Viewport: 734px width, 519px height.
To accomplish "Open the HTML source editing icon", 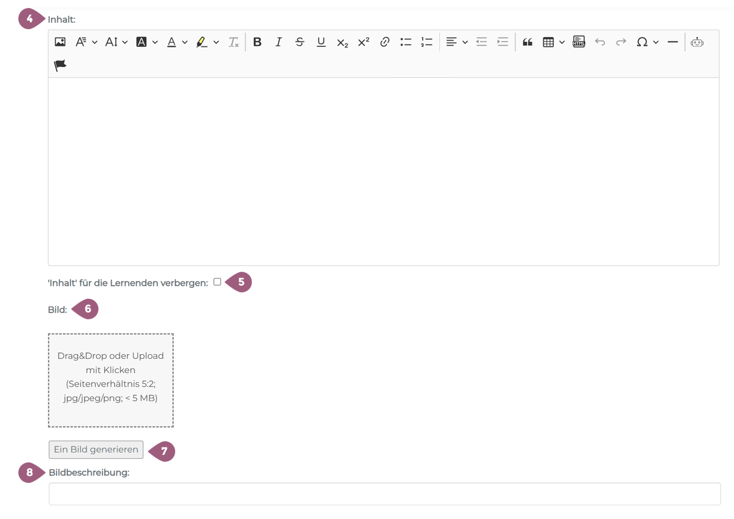I will point(579,42).
